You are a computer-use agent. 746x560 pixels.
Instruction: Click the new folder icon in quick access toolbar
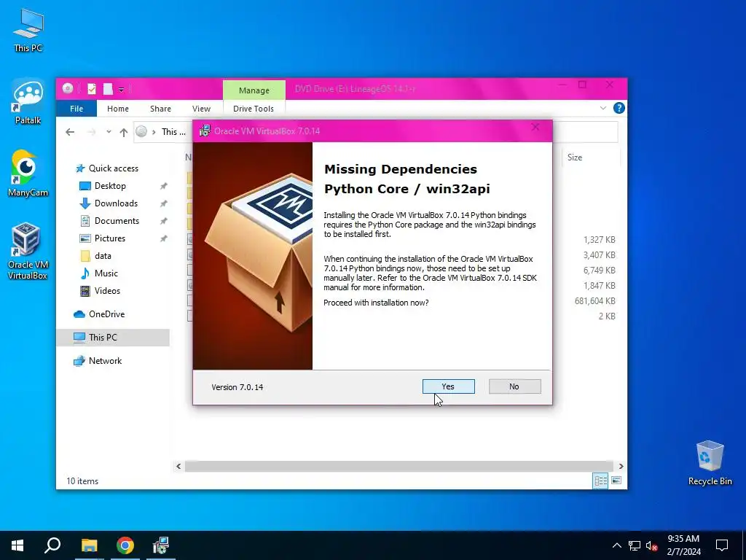(x=108, y=88)
